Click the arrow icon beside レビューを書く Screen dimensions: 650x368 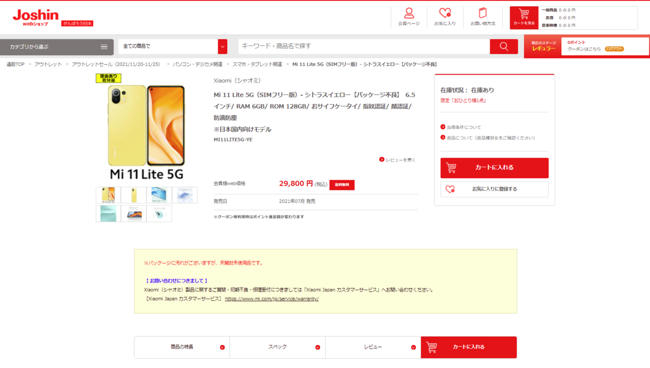382,160
